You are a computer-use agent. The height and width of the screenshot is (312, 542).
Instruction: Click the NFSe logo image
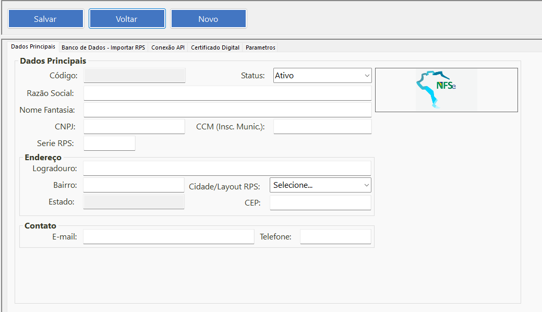[446, 90]
